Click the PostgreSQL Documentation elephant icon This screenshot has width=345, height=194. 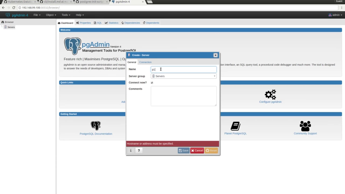point(96,126)
